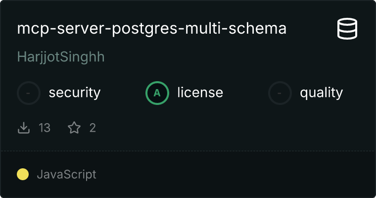Click the dashed divider above JavaScript
Screen dimensions: 376x198
pyautogui.click(x=188, y=150)
